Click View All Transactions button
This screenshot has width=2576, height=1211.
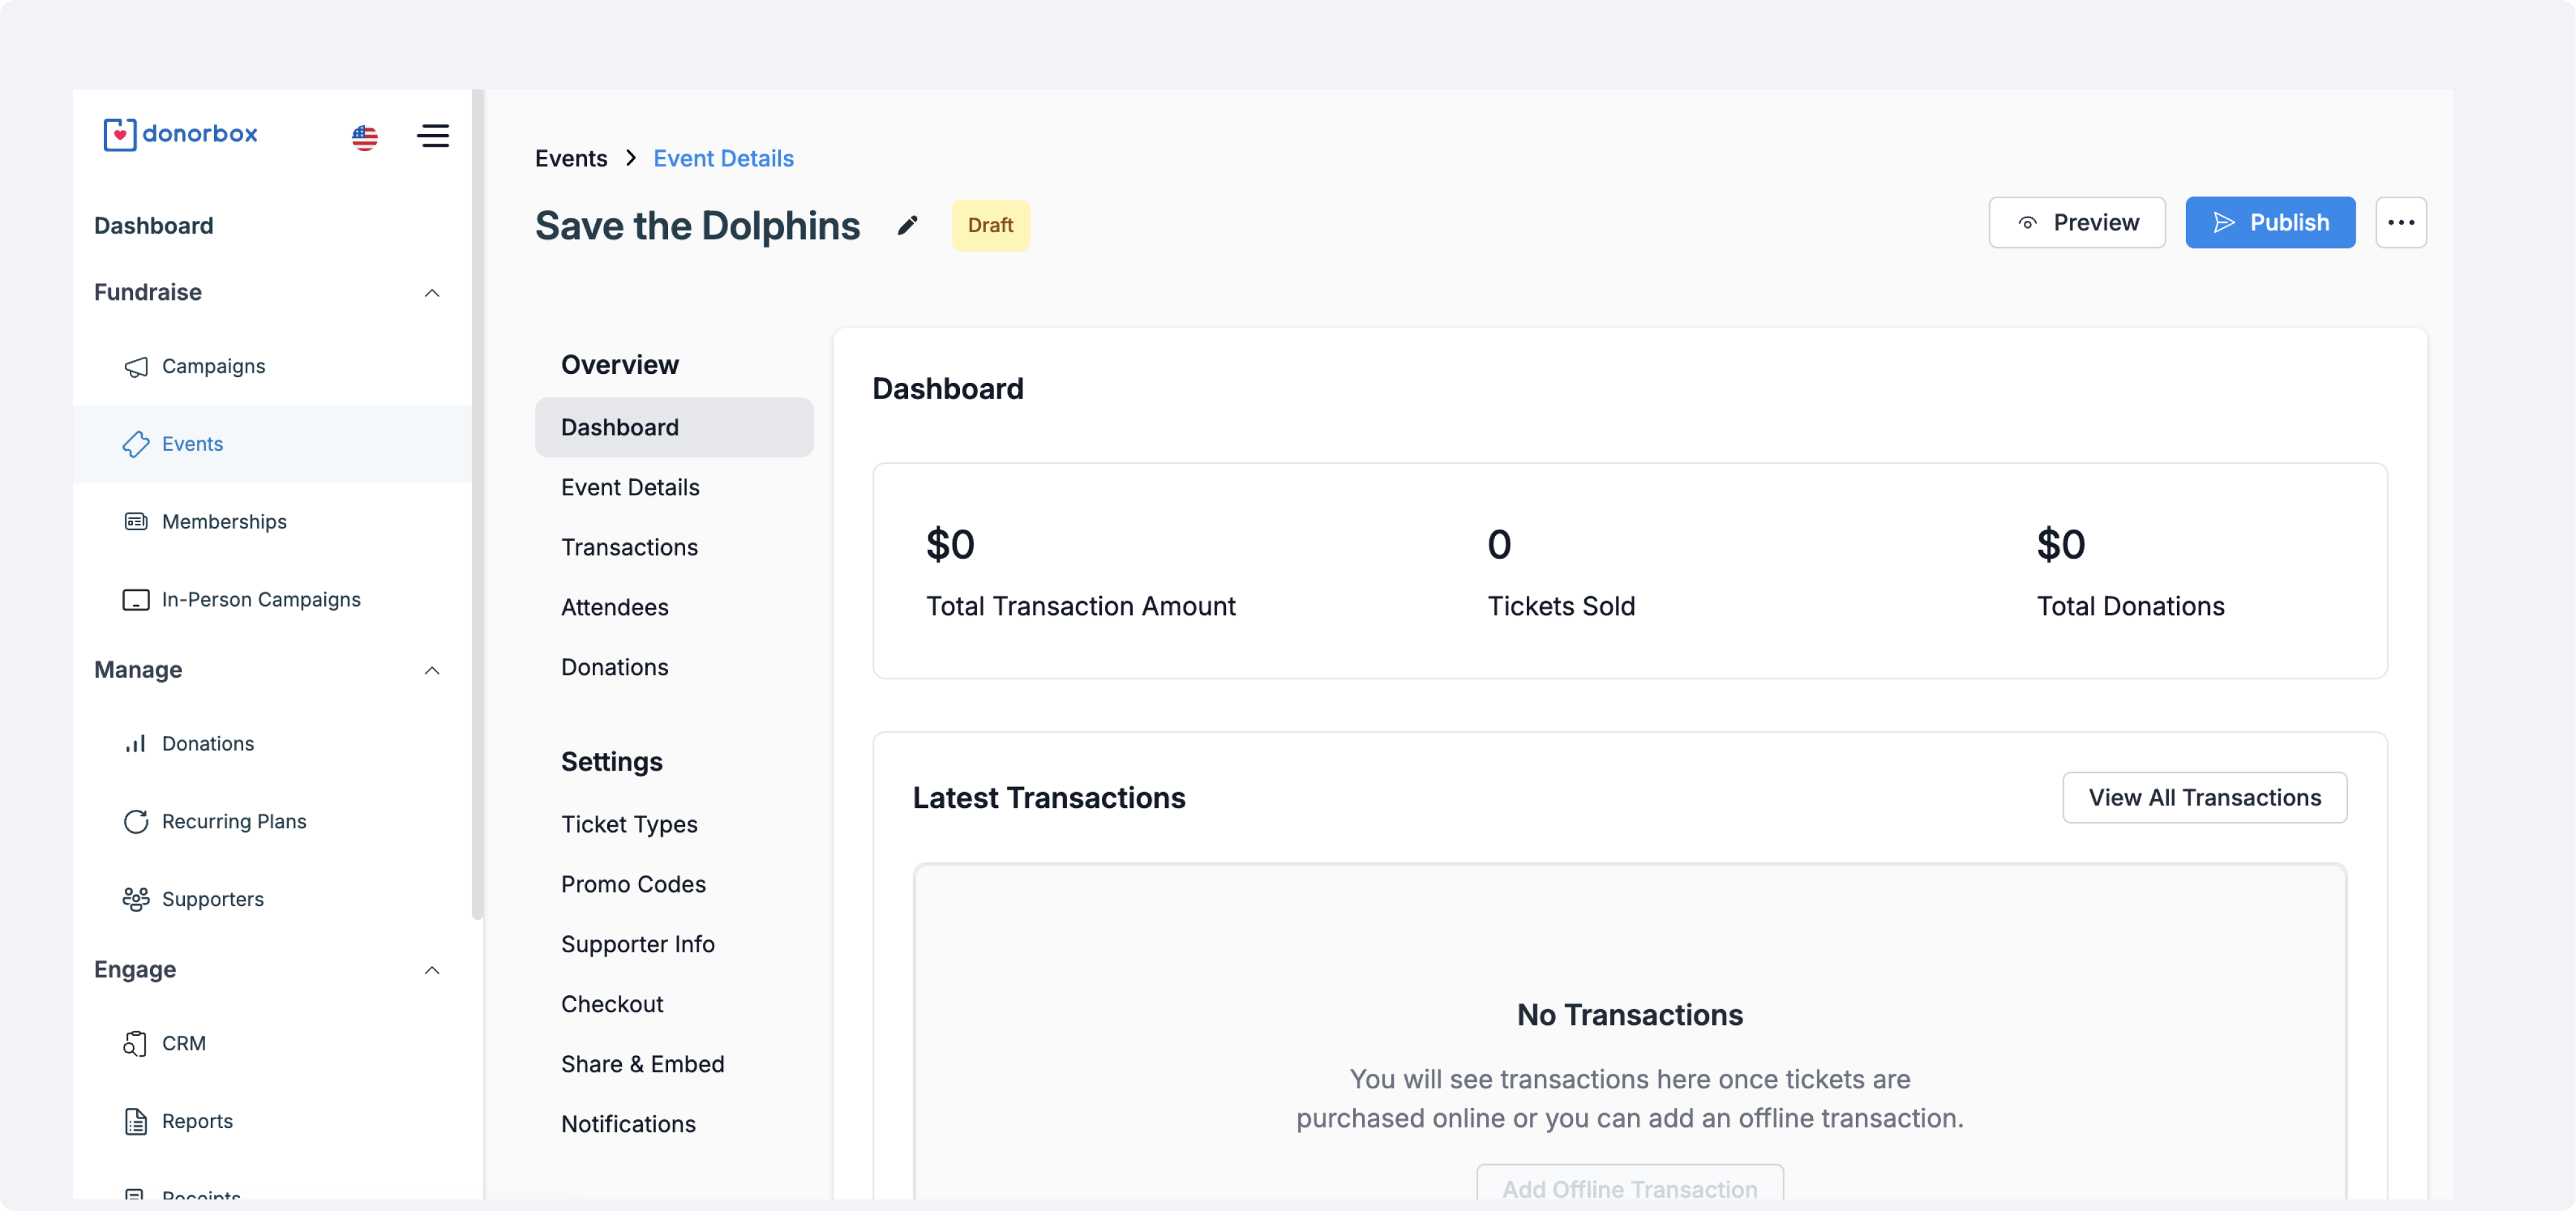(x=2204, y=797)
